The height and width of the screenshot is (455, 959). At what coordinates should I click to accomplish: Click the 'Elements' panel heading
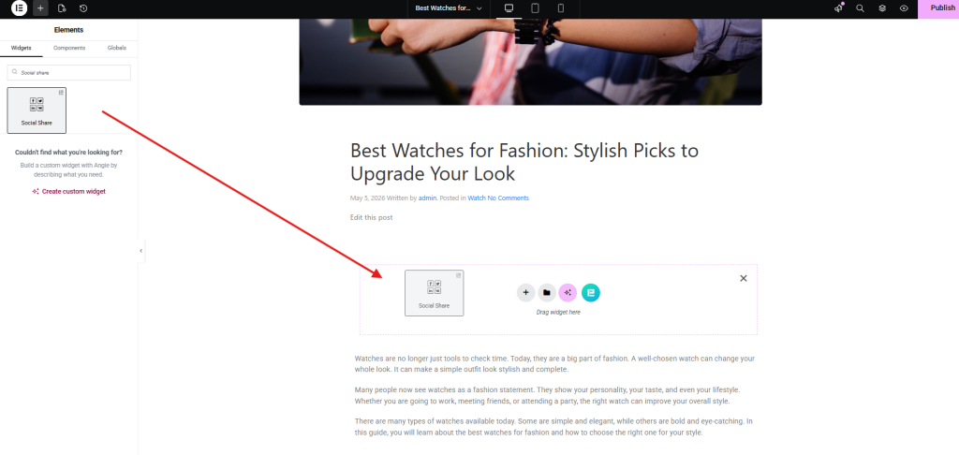coord(68,30)
